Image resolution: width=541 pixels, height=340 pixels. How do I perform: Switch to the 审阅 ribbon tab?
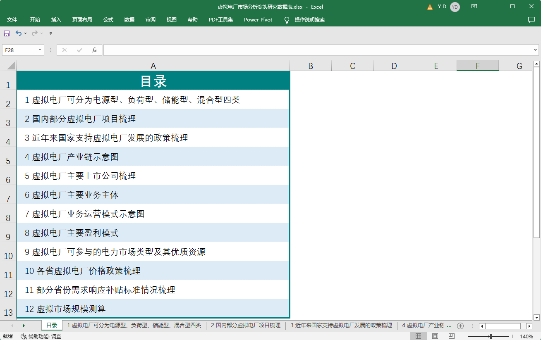tap(151, 20)
